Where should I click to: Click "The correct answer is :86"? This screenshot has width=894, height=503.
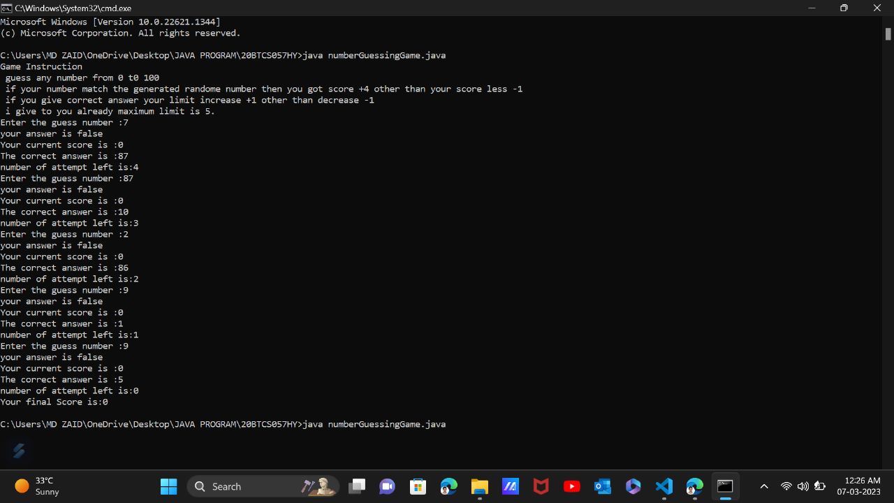click(x=64, y=268)
